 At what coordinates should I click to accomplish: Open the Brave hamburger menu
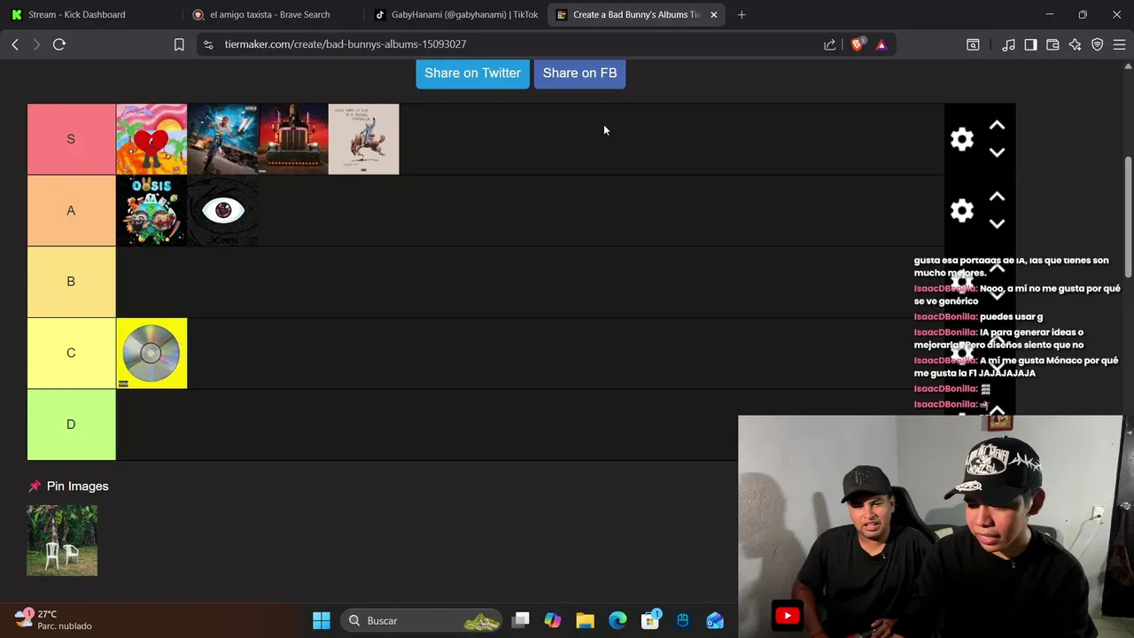[1119, 44]
